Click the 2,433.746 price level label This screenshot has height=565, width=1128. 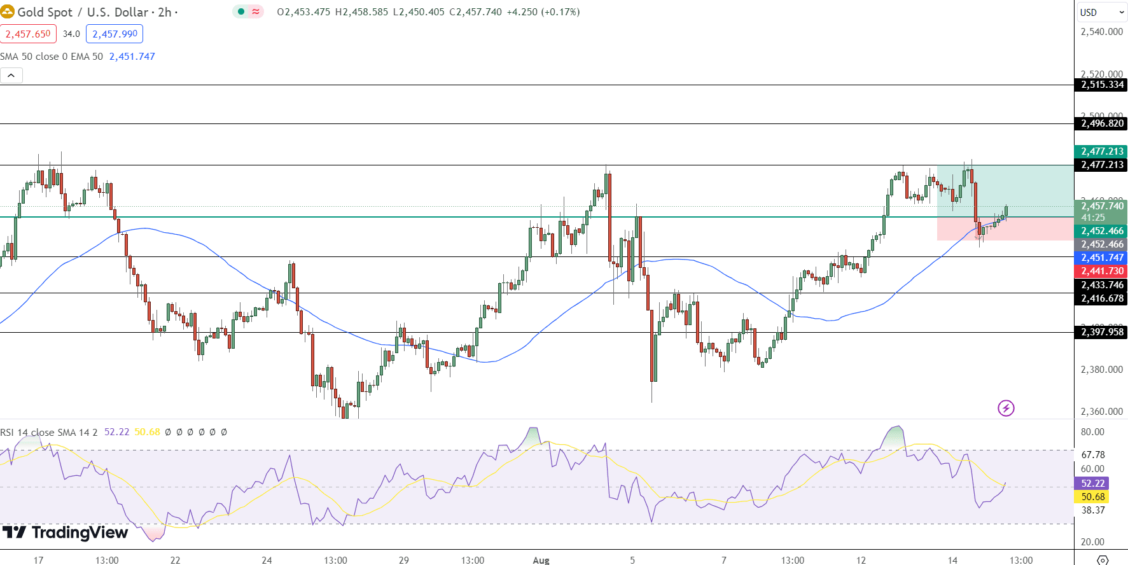[x=1101, y=285]
